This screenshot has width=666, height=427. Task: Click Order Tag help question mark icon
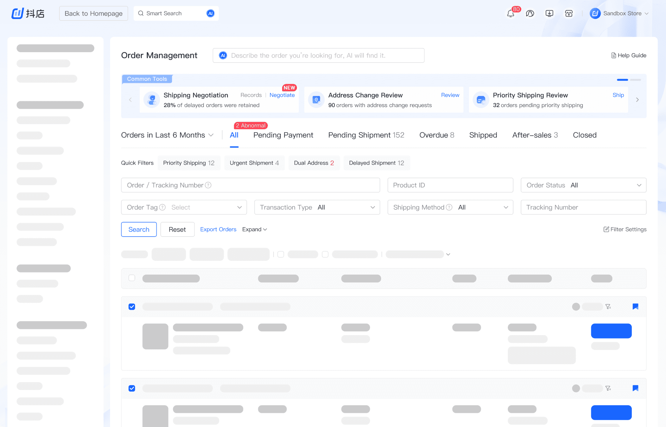pyautogui.click(x=162, y=207)
